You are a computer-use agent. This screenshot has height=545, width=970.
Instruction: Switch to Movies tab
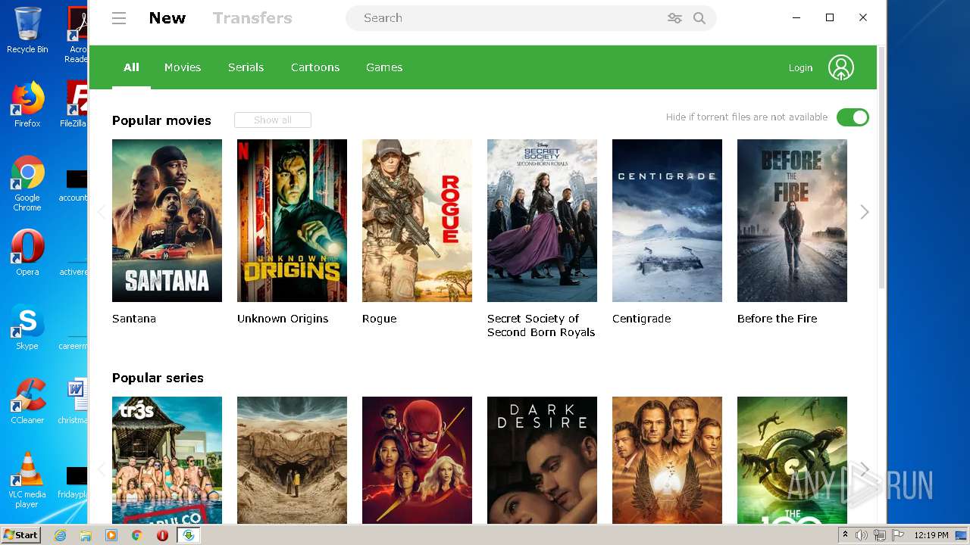pos(183,67)
